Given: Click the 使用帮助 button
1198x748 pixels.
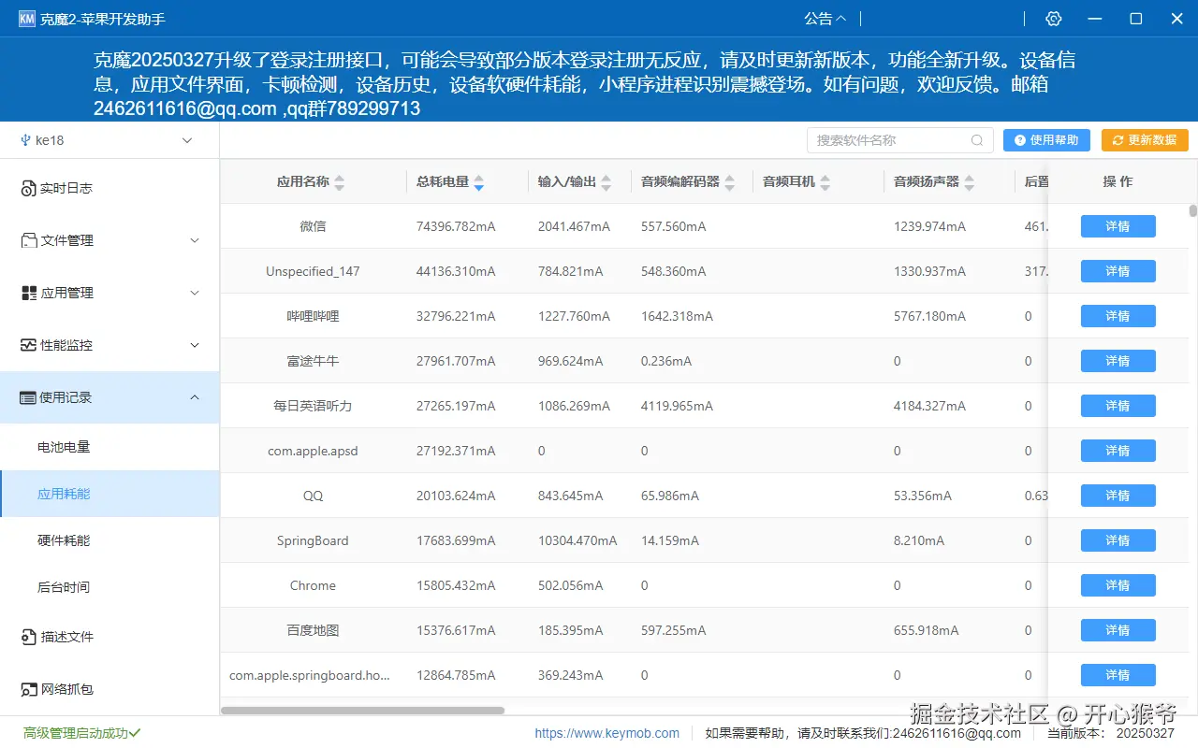Looking at the screenshot, I should [x=1046, y=140].
